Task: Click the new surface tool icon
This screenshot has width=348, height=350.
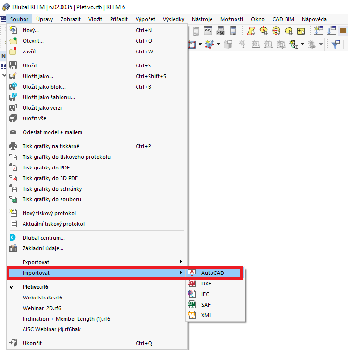Action: (x=192, y=44)
